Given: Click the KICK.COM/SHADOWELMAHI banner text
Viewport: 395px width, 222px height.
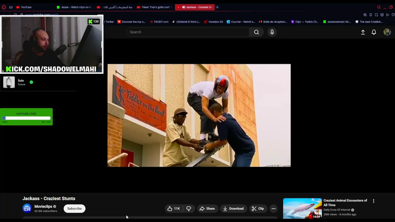Looking at the screenshot, I should [x=51, y=69].
